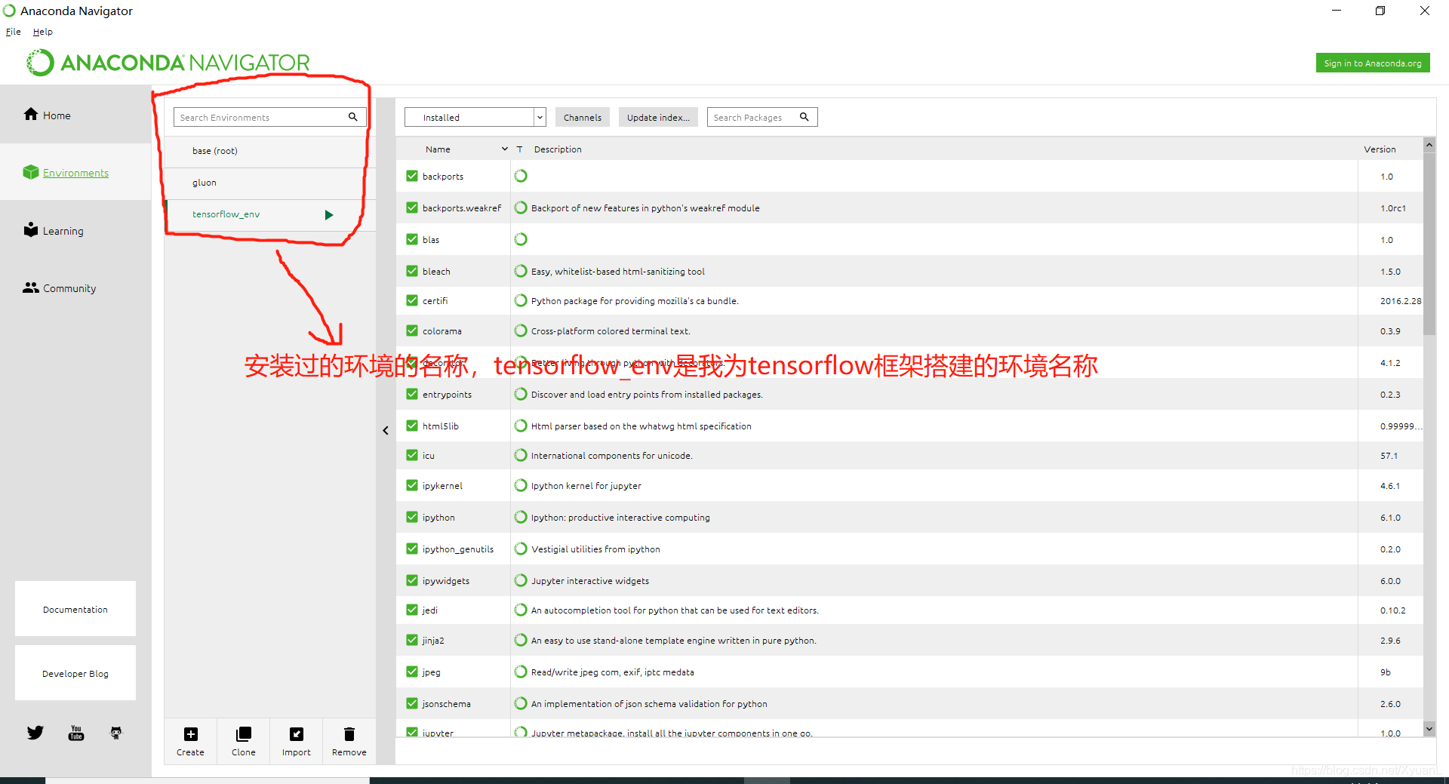Screen dimensions: 1449x784
Task: Click the status circle icon for backports
Action: (x=521, y=176)
